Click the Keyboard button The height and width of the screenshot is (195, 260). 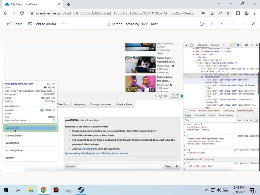79,104
